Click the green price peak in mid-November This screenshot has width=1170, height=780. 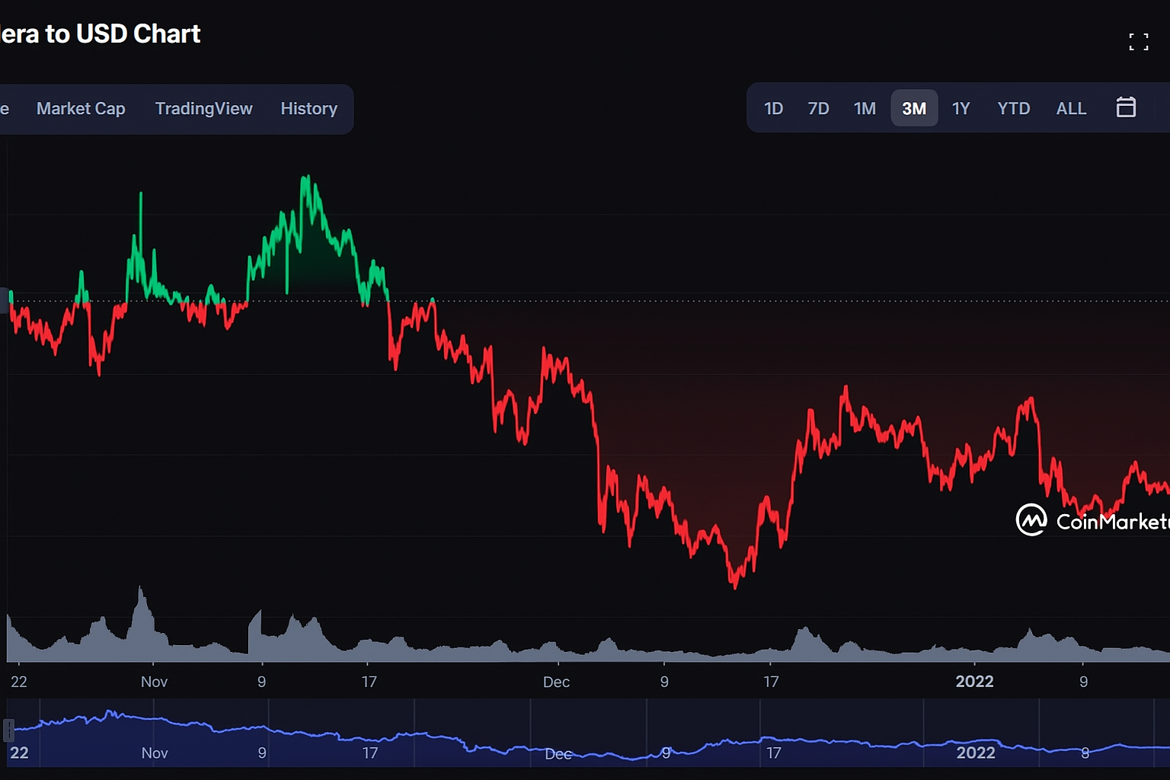[306, 179]
